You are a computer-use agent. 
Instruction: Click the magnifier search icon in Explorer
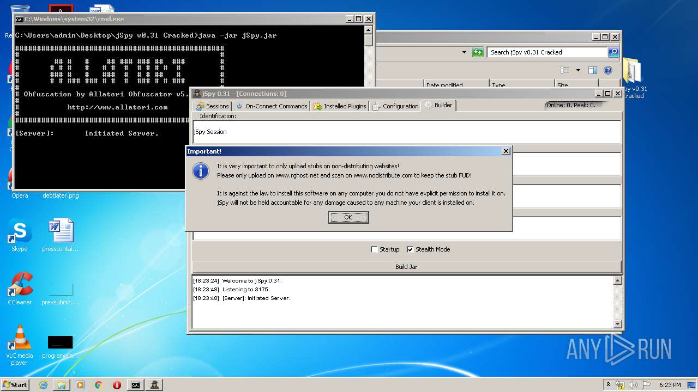(x=613, y=52)
